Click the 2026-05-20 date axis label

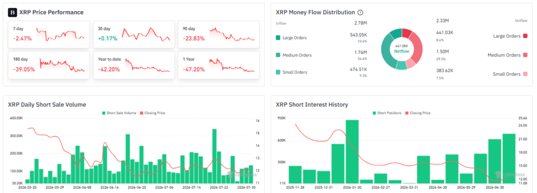pyautogui.click(x=27, y=188)
